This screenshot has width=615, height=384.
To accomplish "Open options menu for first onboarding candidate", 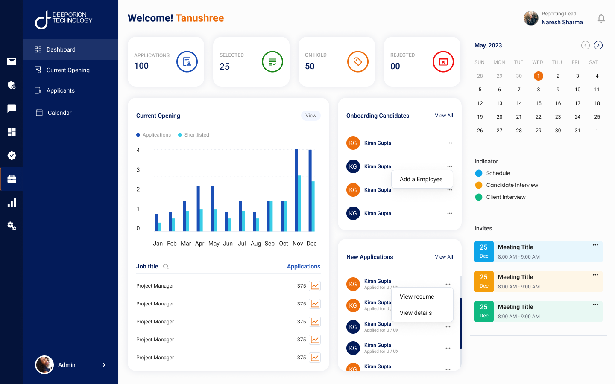I will [x=449, y=143].
